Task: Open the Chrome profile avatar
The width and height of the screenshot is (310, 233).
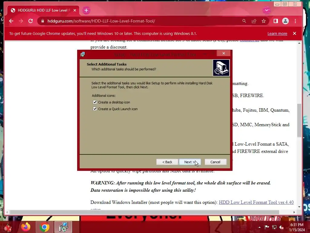Action: [x=285, y=21]
